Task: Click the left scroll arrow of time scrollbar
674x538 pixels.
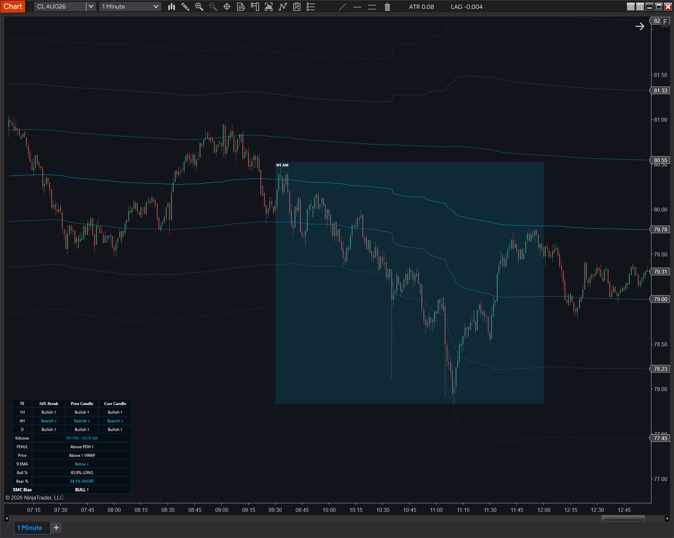Action: (x=6, y=518)
